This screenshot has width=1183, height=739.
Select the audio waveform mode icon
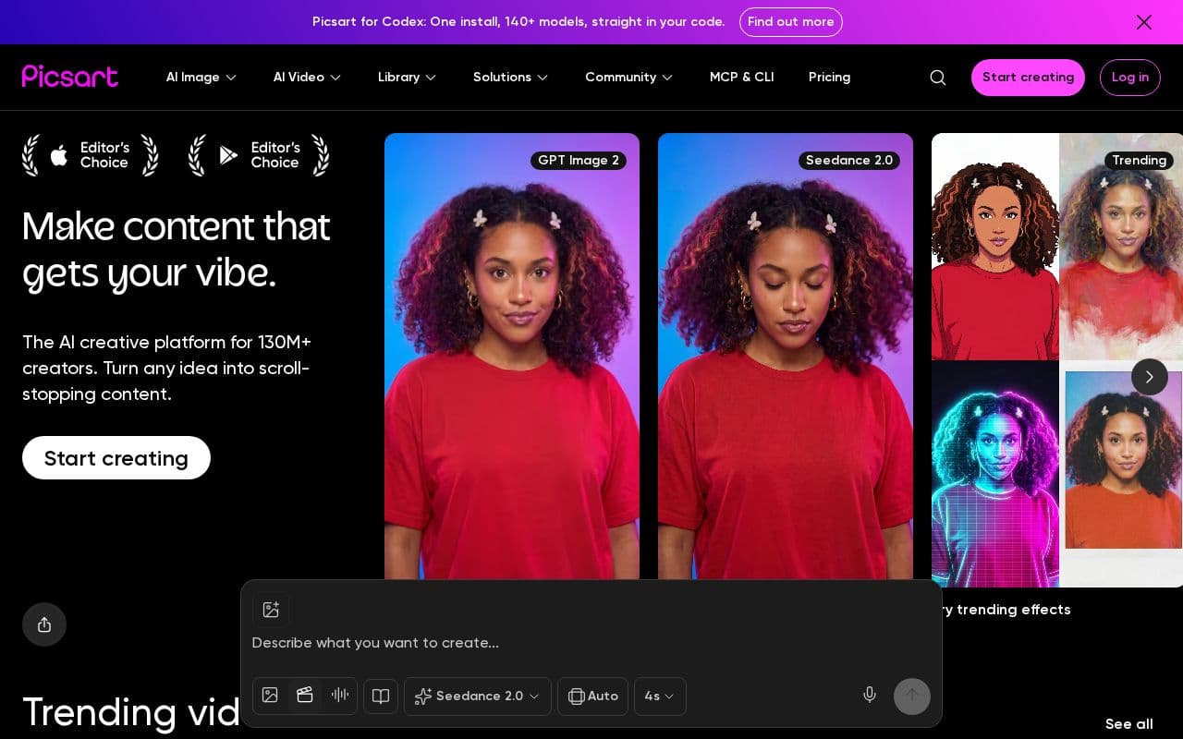click(340, 696)
